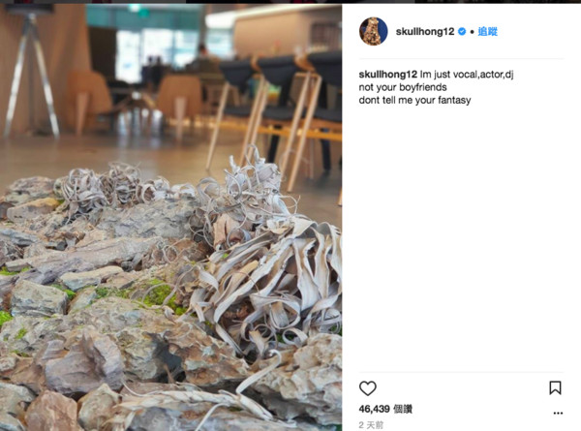Viewport: 581px width, 431px height.
Task: Click the dark overlay strip above the post
Action: (290, 2)
